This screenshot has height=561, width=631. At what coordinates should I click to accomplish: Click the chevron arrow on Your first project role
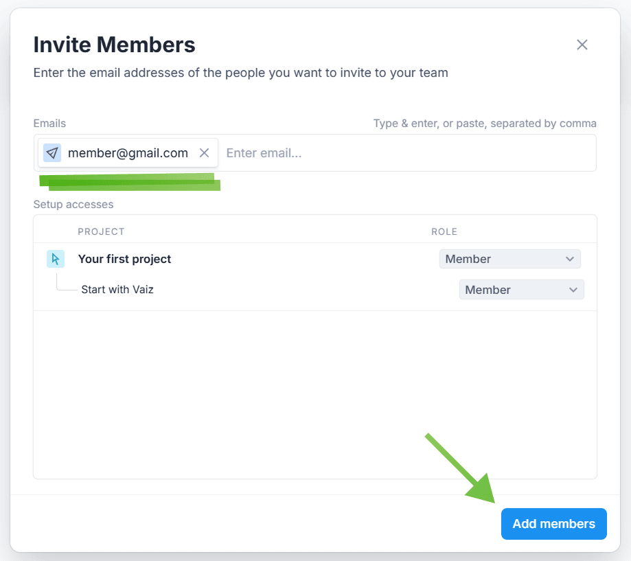pyautogui.click(x=569, y=259)
